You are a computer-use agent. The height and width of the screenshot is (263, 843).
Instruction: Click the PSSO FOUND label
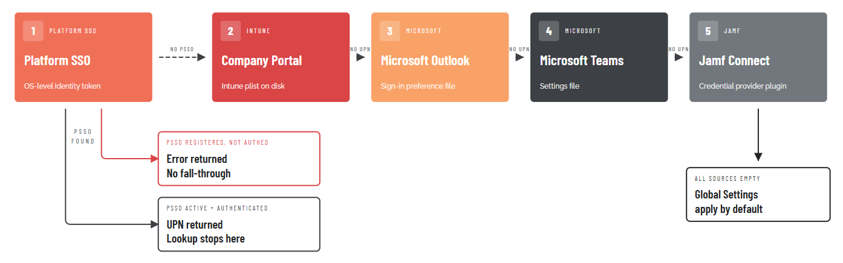83,136
